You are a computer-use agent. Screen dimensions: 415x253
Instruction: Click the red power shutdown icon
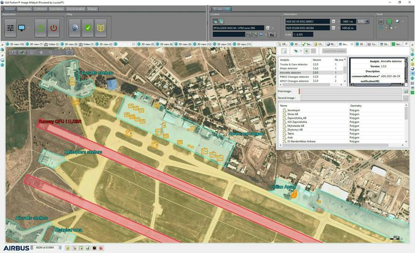pyautogui.click(x=54, y=28)
